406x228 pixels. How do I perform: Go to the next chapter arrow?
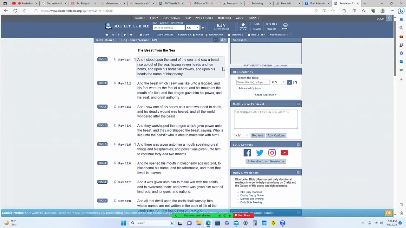(125, 35)
